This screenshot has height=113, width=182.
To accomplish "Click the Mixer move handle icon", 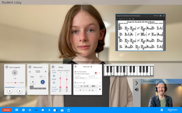I will click(x=53, y=67).
